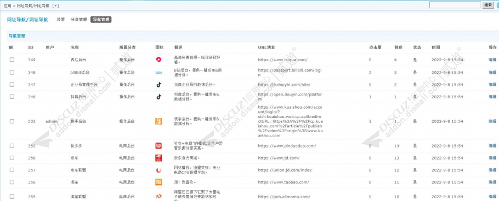
Task: Click the URL https://www.pinduoduo.com/
Action: 287,146
